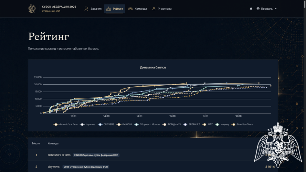Click the Отборочный этап subtitle

coord(51,11)
